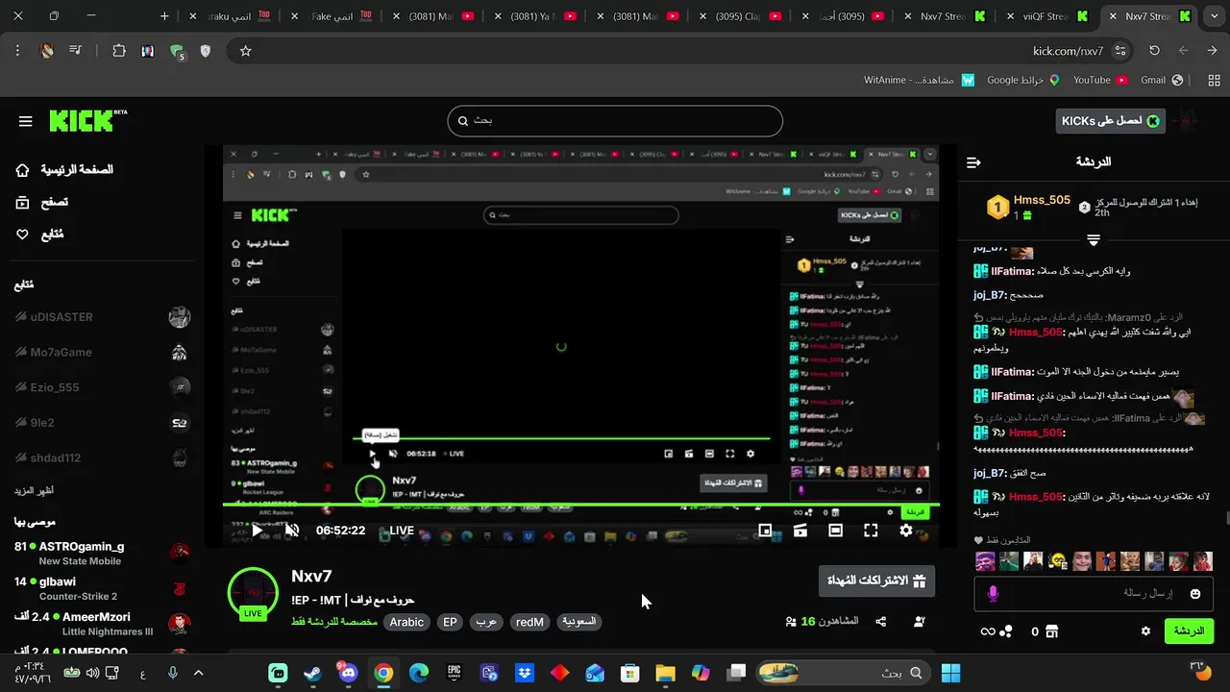The height and width of the screenshot is (692, 1230).
Task: Click the الاشتراكات المُهداة gift subs button
Action: [x=876, y=581]
